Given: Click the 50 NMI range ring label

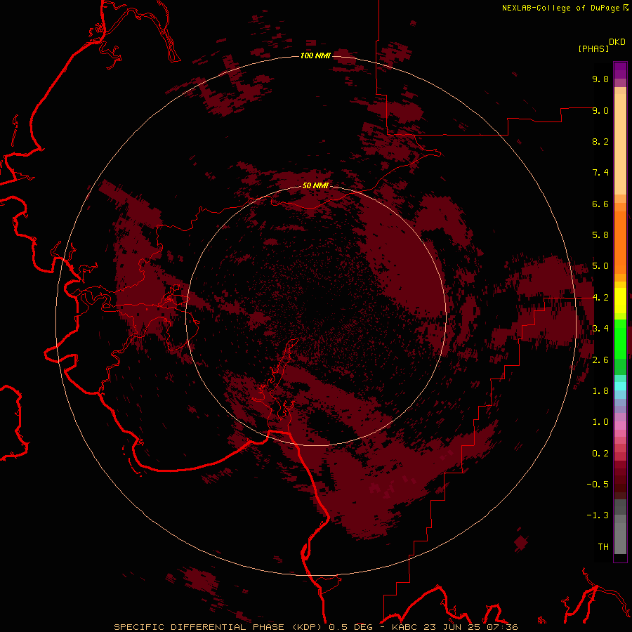Looking at the screenshot, I should (x=315, y=185).
